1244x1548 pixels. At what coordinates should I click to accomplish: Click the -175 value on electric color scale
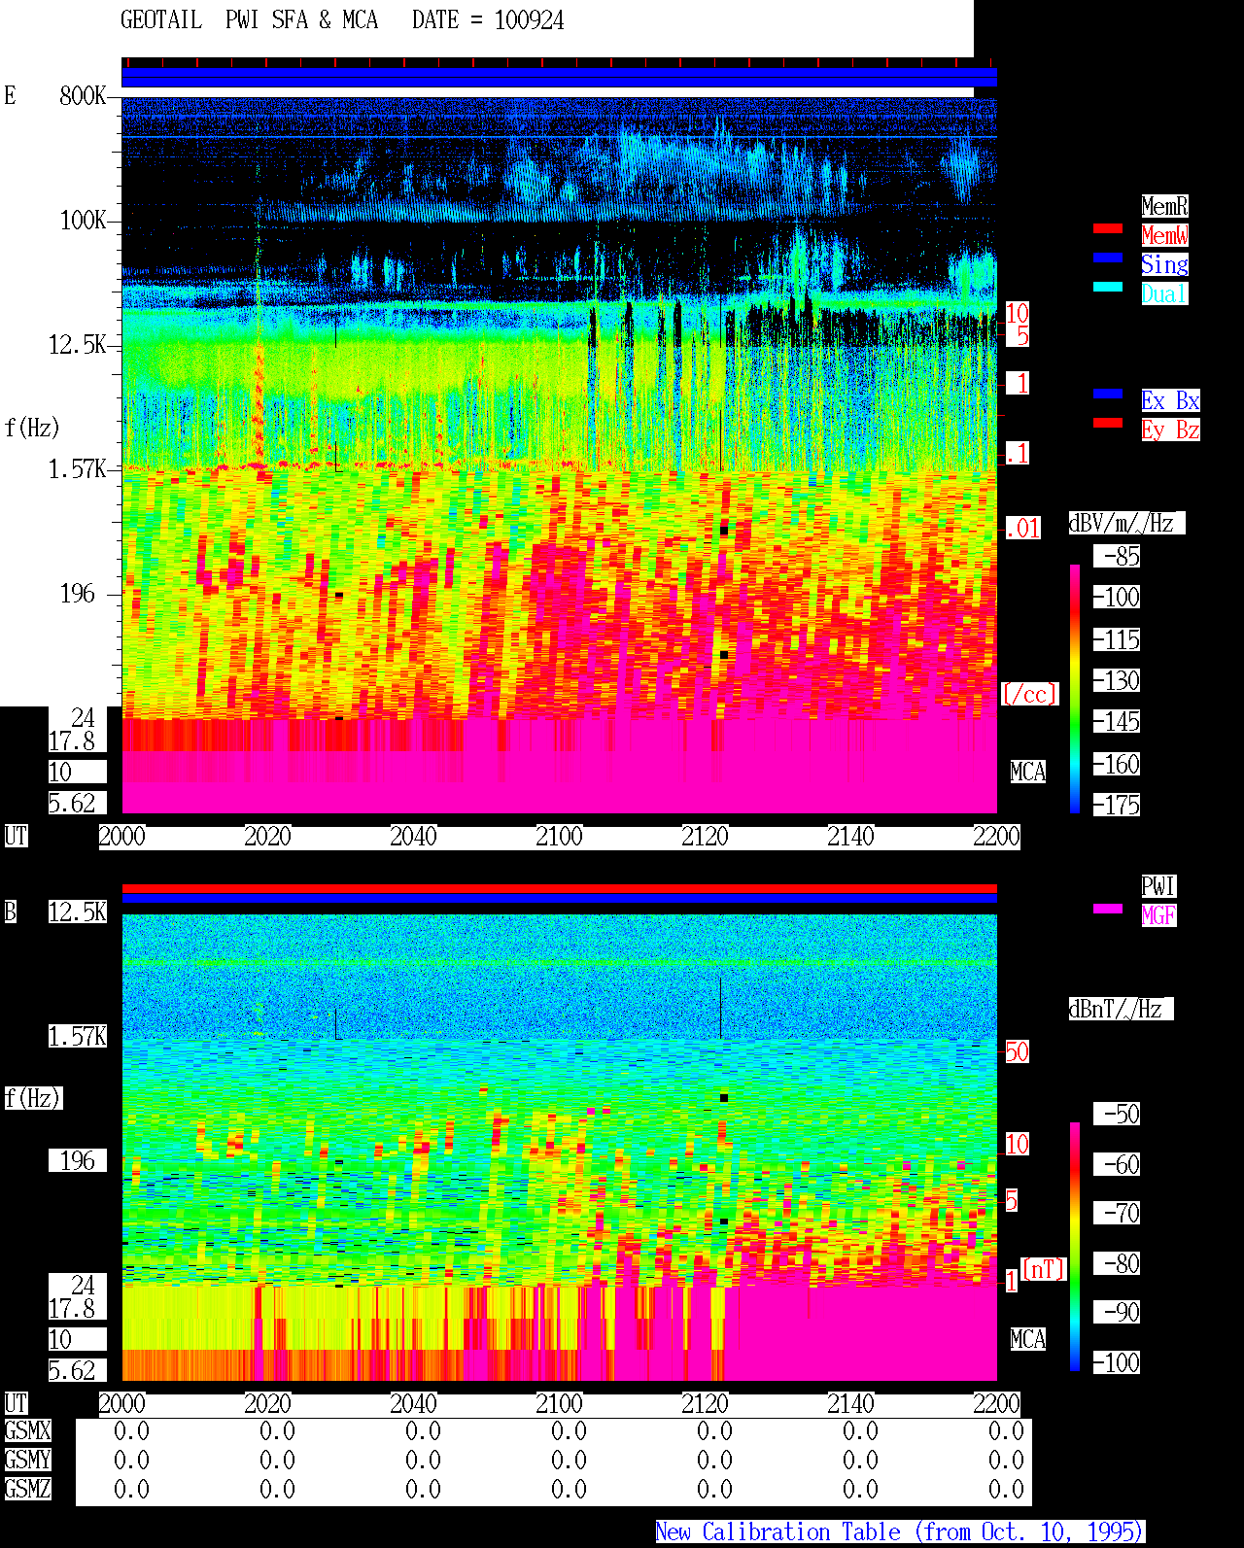[1117, 805]
